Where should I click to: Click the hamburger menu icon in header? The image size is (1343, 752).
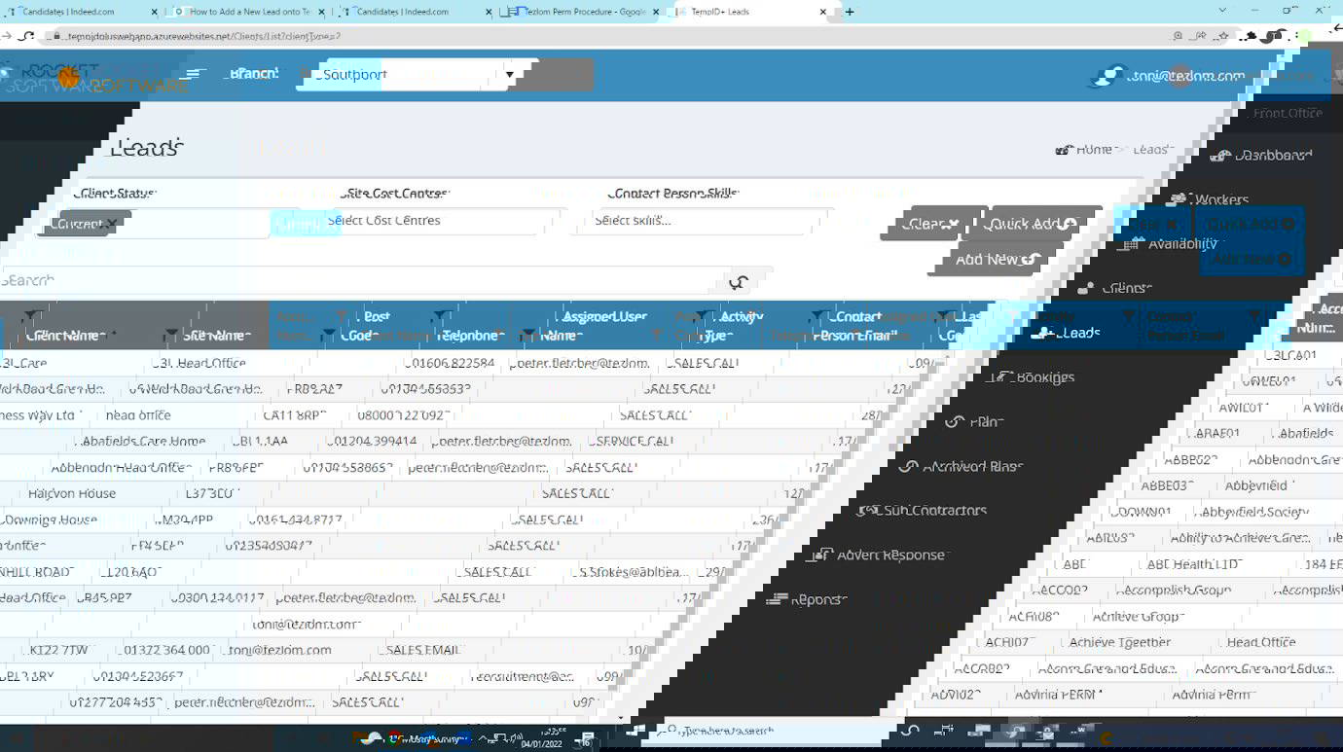click(x=195, y=74)
